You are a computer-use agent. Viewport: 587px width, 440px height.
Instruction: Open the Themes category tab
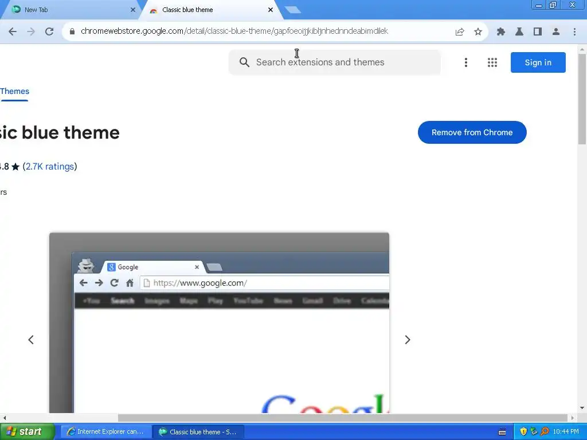(14, 92)
